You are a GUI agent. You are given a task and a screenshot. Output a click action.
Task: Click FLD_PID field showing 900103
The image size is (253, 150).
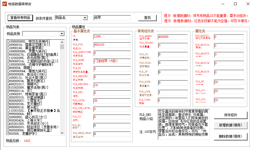coord(112,45)
